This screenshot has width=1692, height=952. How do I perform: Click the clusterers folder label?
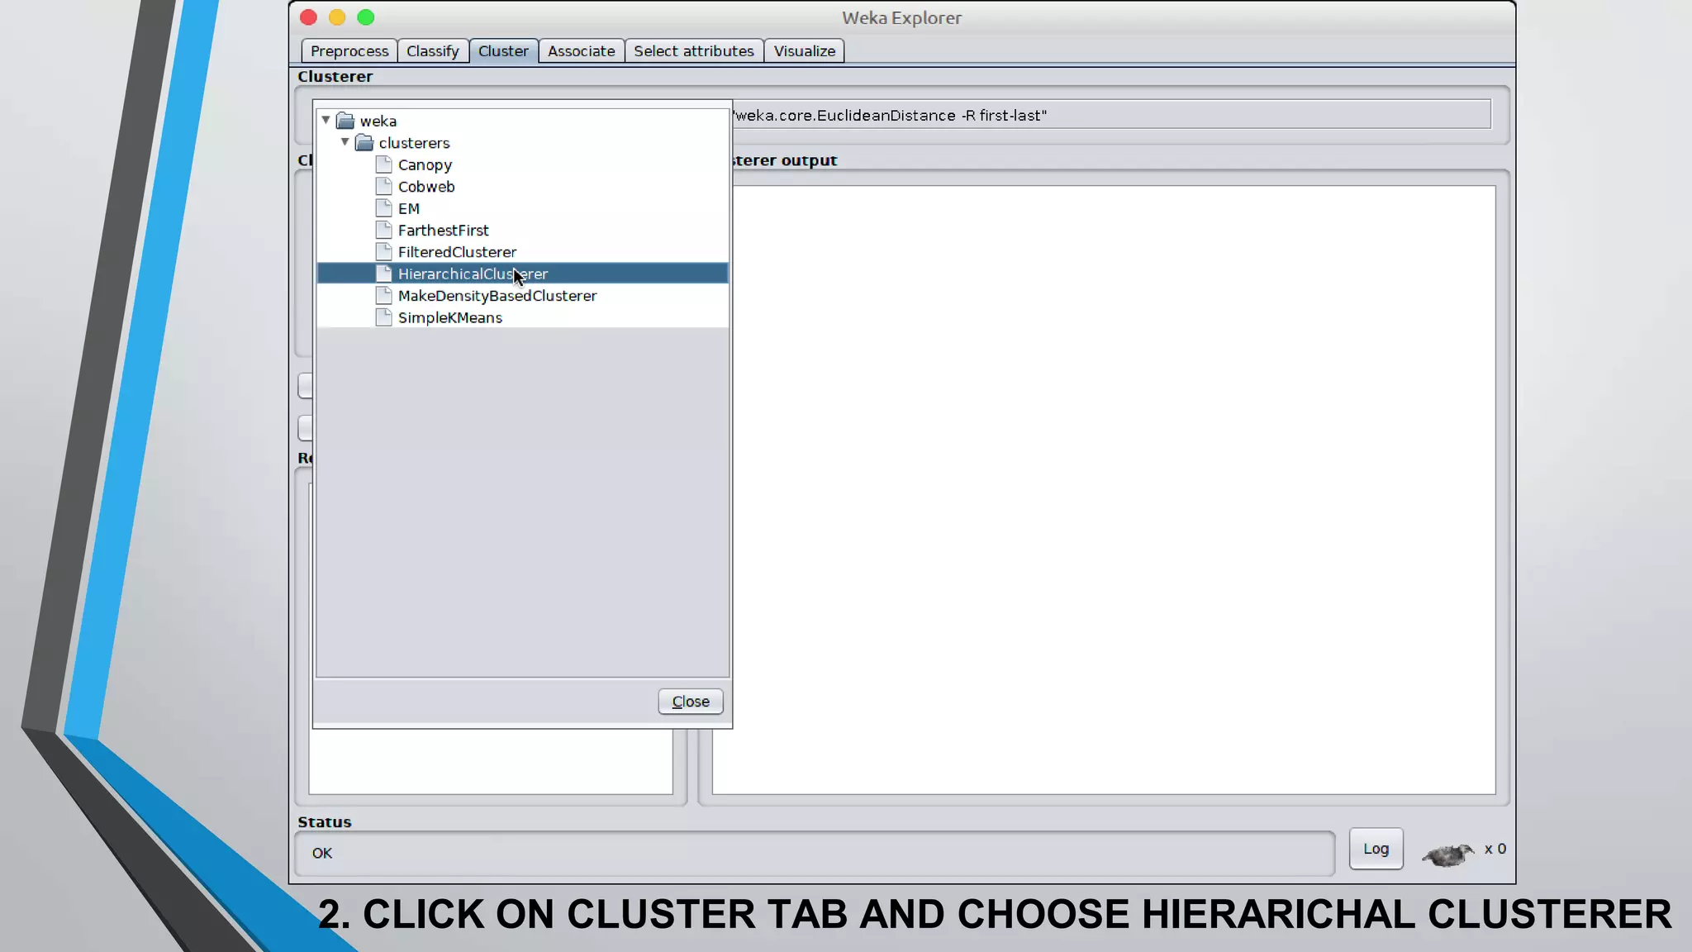point(414,143)
